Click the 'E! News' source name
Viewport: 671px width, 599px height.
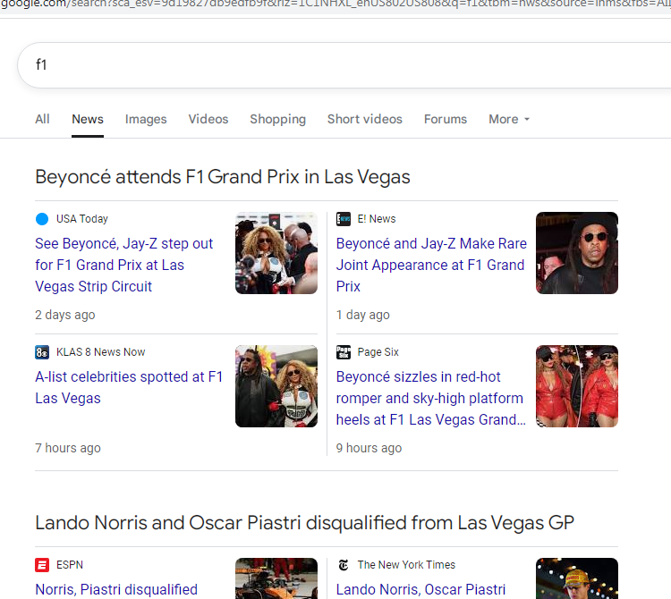377,219
